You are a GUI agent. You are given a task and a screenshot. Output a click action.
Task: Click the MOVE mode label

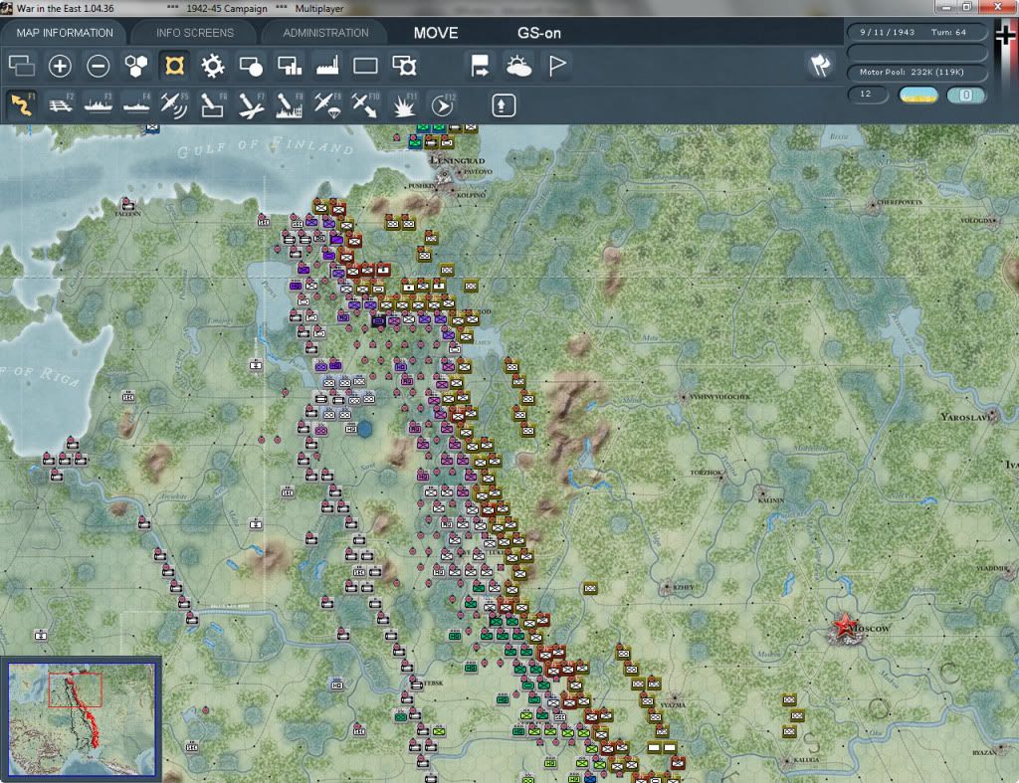[436, 33]
